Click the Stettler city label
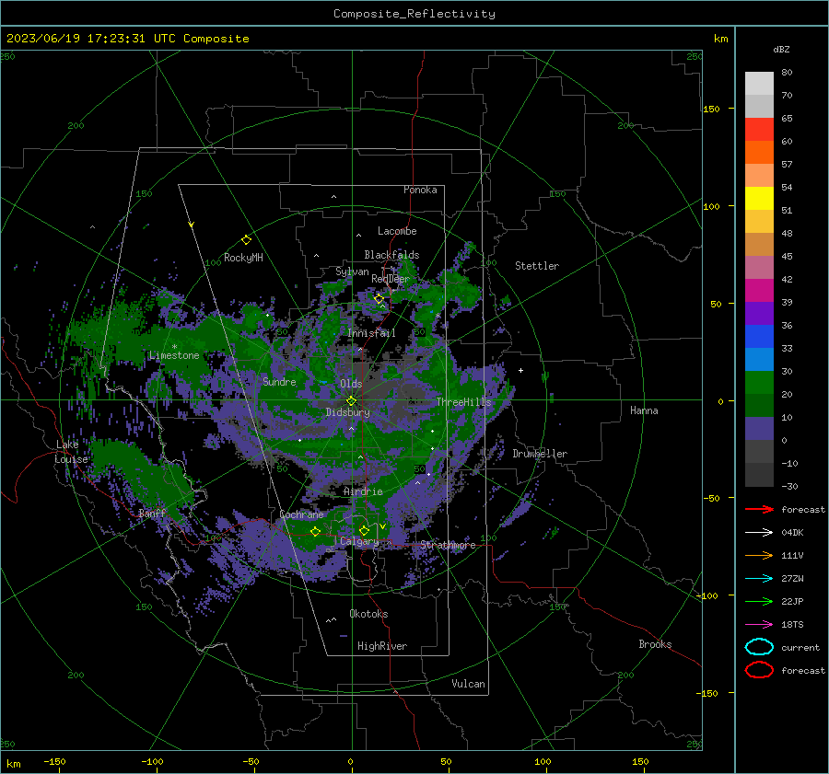 click(537, 266)
